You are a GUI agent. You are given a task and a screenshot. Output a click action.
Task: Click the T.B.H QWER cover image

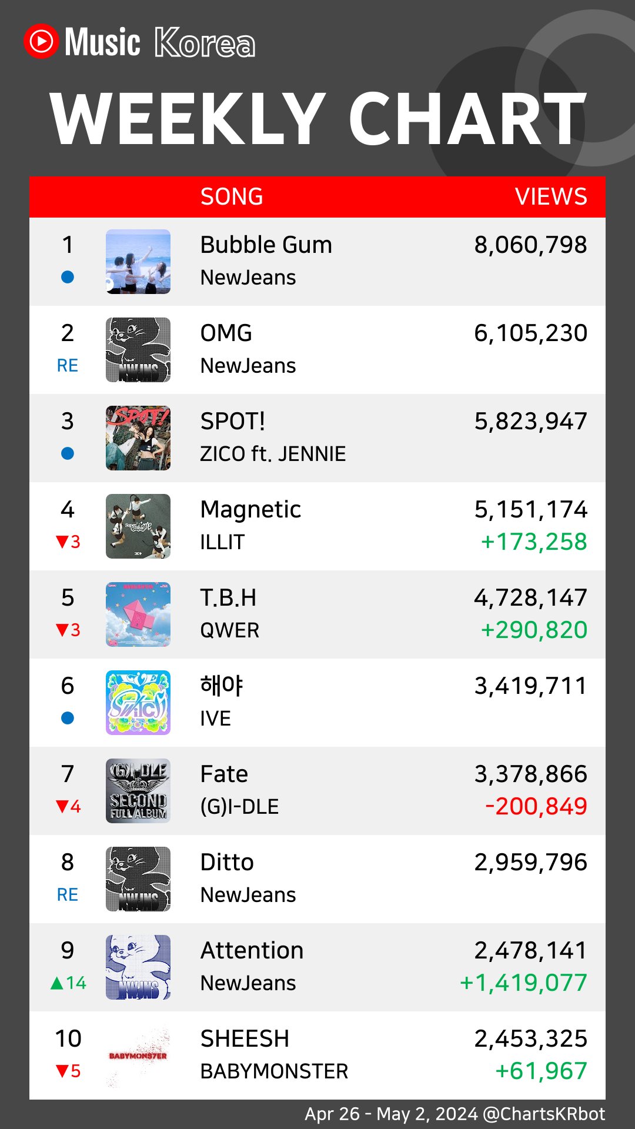click(x=138, y=614)
